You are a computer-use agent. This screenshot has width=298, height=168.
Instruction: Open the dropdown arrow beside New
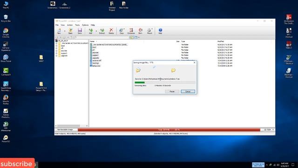(x=65, y=31)
